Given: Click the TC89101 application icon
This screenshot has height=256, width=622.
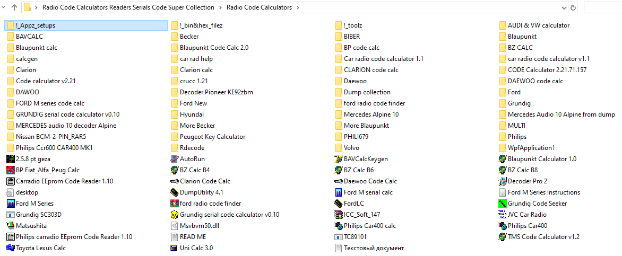Looking at the screenshot, I should pos(339,236).
